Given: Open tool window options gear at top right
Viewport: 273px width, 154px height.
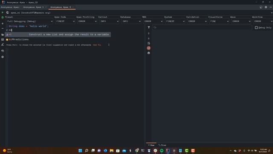Looking at the screenshot, I should point(266,7).
